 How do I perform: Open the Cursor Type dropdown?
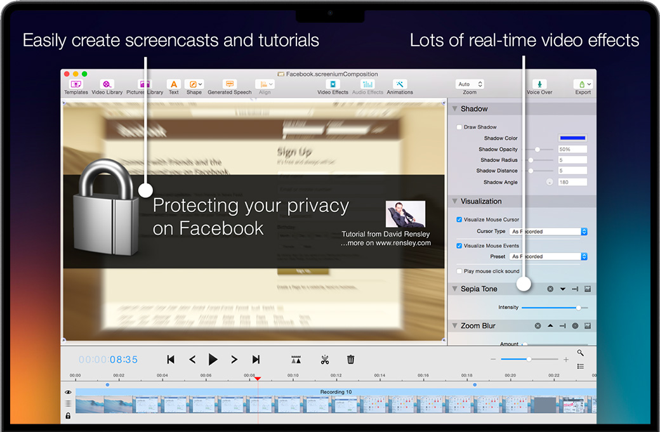548,232
